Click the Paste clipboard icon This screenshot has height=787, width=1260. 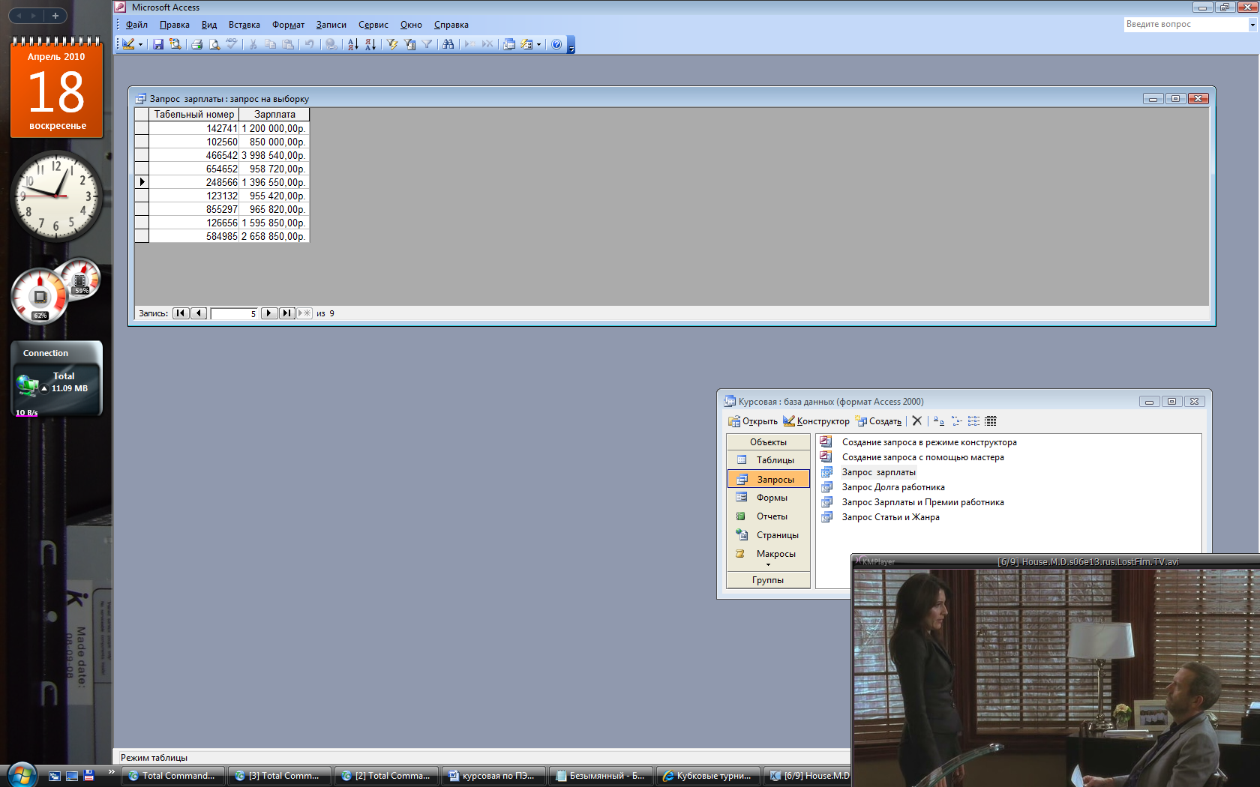pyautogui.click(x=288, y=44)
